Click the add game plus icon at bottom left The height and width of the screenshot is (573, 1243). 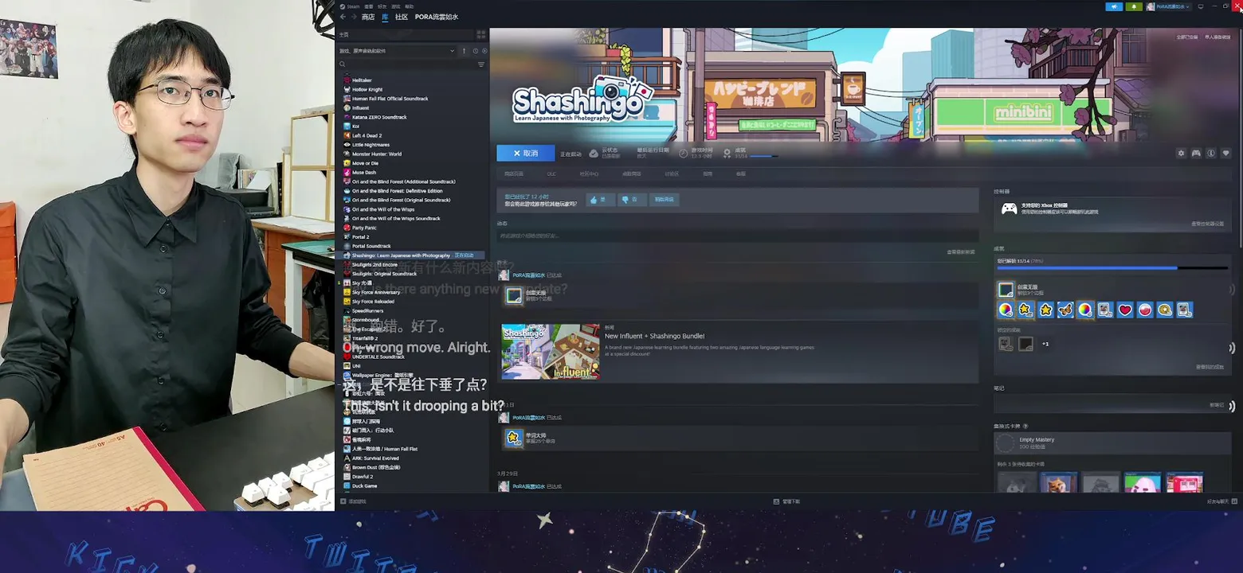tap(343, 501)
